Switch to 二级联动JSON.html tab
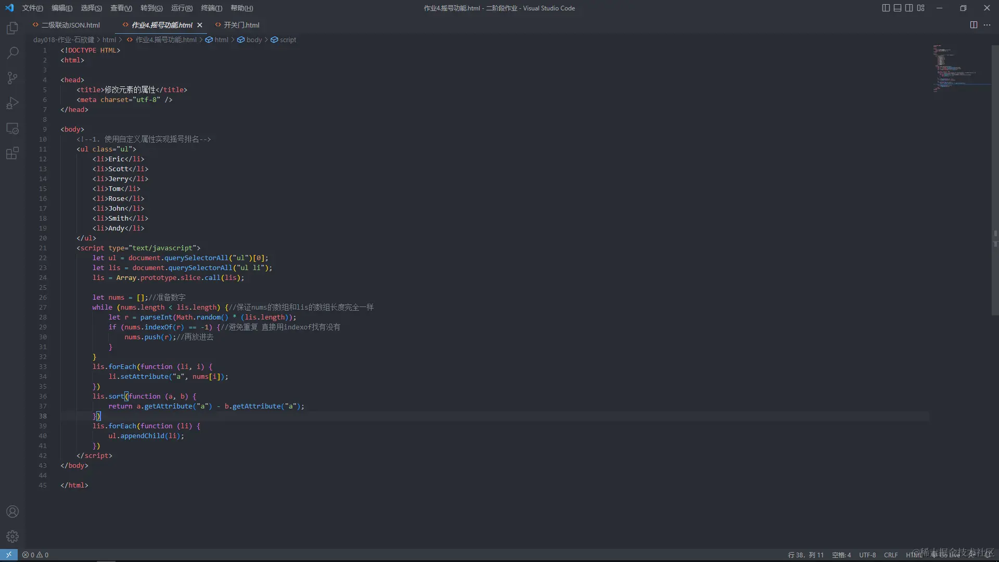Screen dimensions: 999x562 coord(67,25)
